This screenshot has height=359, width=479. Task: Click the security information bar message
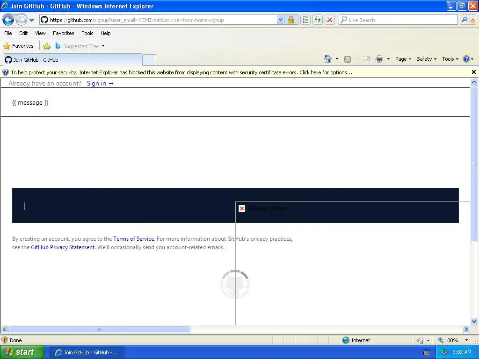click(x=181, y=72)
